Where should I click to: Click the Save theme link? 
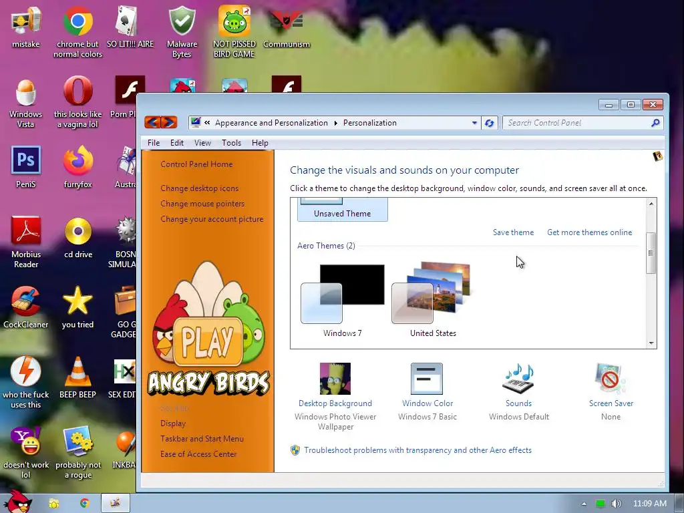click(513, 232)
